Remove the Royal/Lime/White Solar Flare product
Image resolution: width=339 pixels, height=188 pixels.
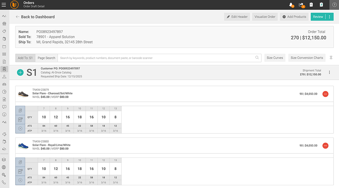click(x=325, y=146)
